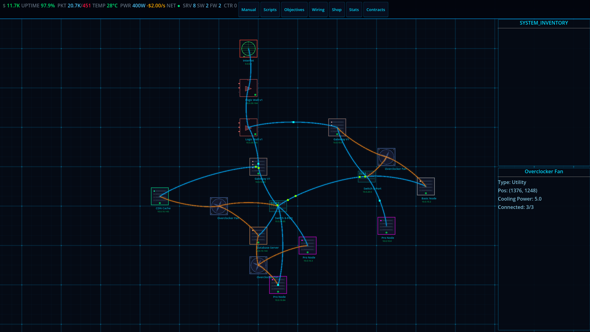Click the -$2.00/s cost rate
Image resolution: width=590 pixels, height=332 pixels.
(x=156, y=6)
